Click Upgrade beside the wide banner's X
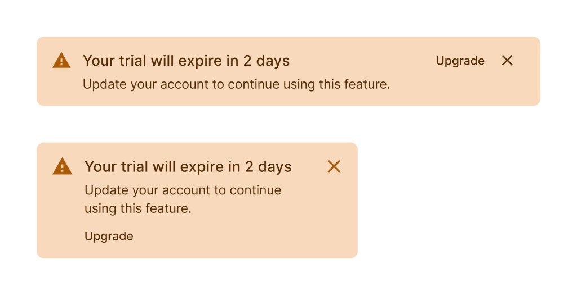The width and height of the screenshot is (577, 295). [x=460, y=61]
